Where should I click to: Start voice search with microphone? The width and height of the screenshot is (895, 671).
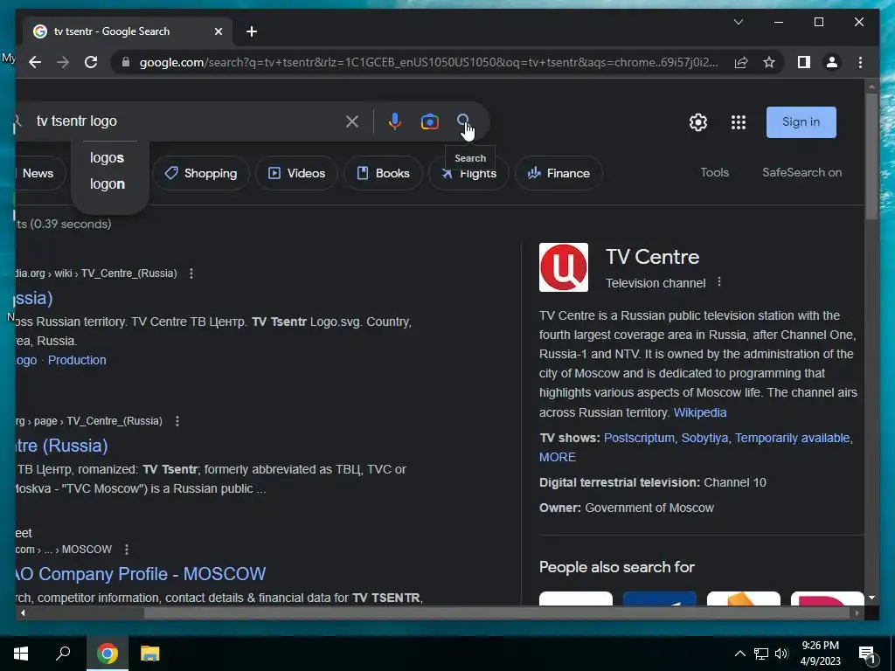tap(394, 121)
